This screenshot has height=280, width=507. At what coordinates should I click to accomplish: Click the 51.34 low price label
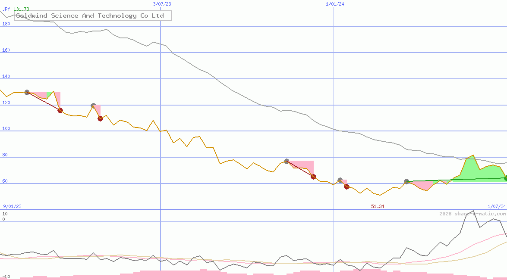pos(378,206)
